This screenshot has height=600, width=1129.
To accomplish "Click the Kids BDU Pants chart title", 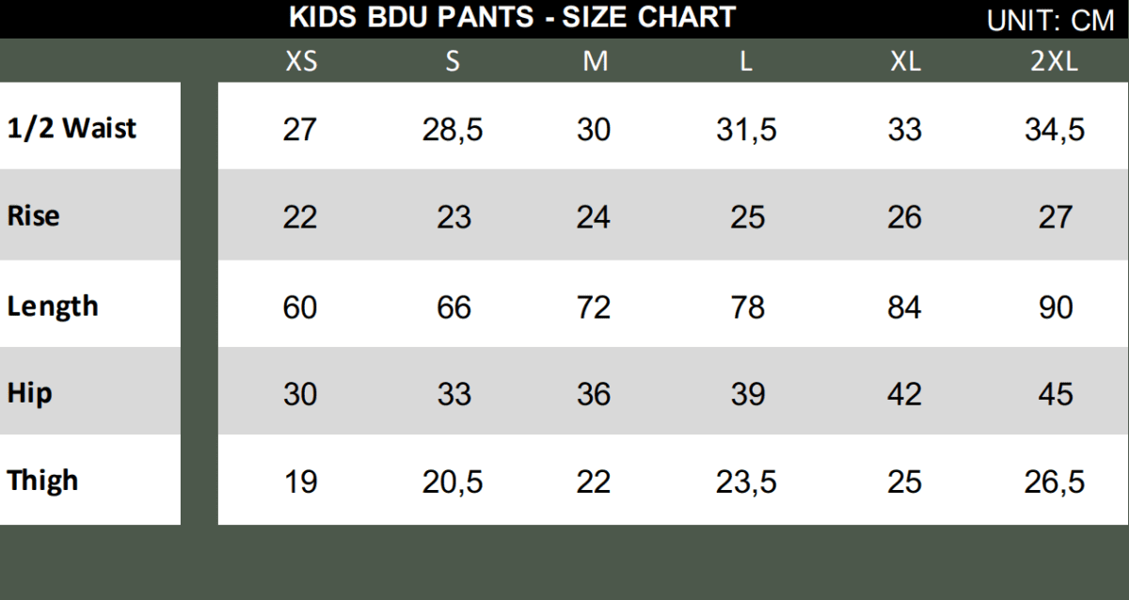I will 512,17.
